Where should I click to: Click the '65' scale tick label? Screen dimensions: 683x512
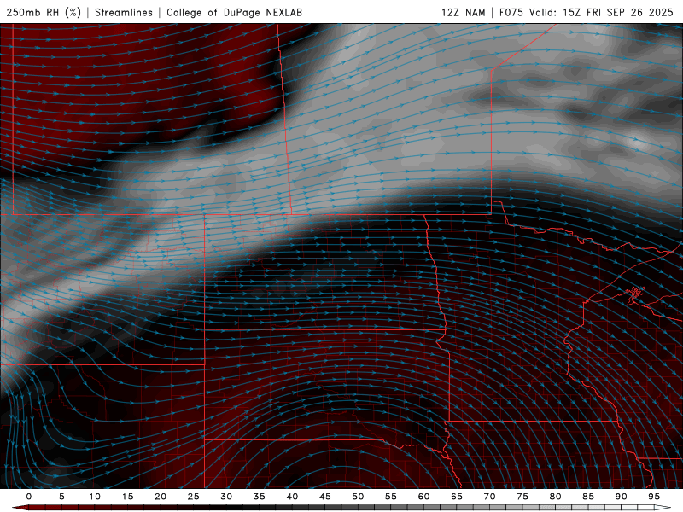coord(457,497)
